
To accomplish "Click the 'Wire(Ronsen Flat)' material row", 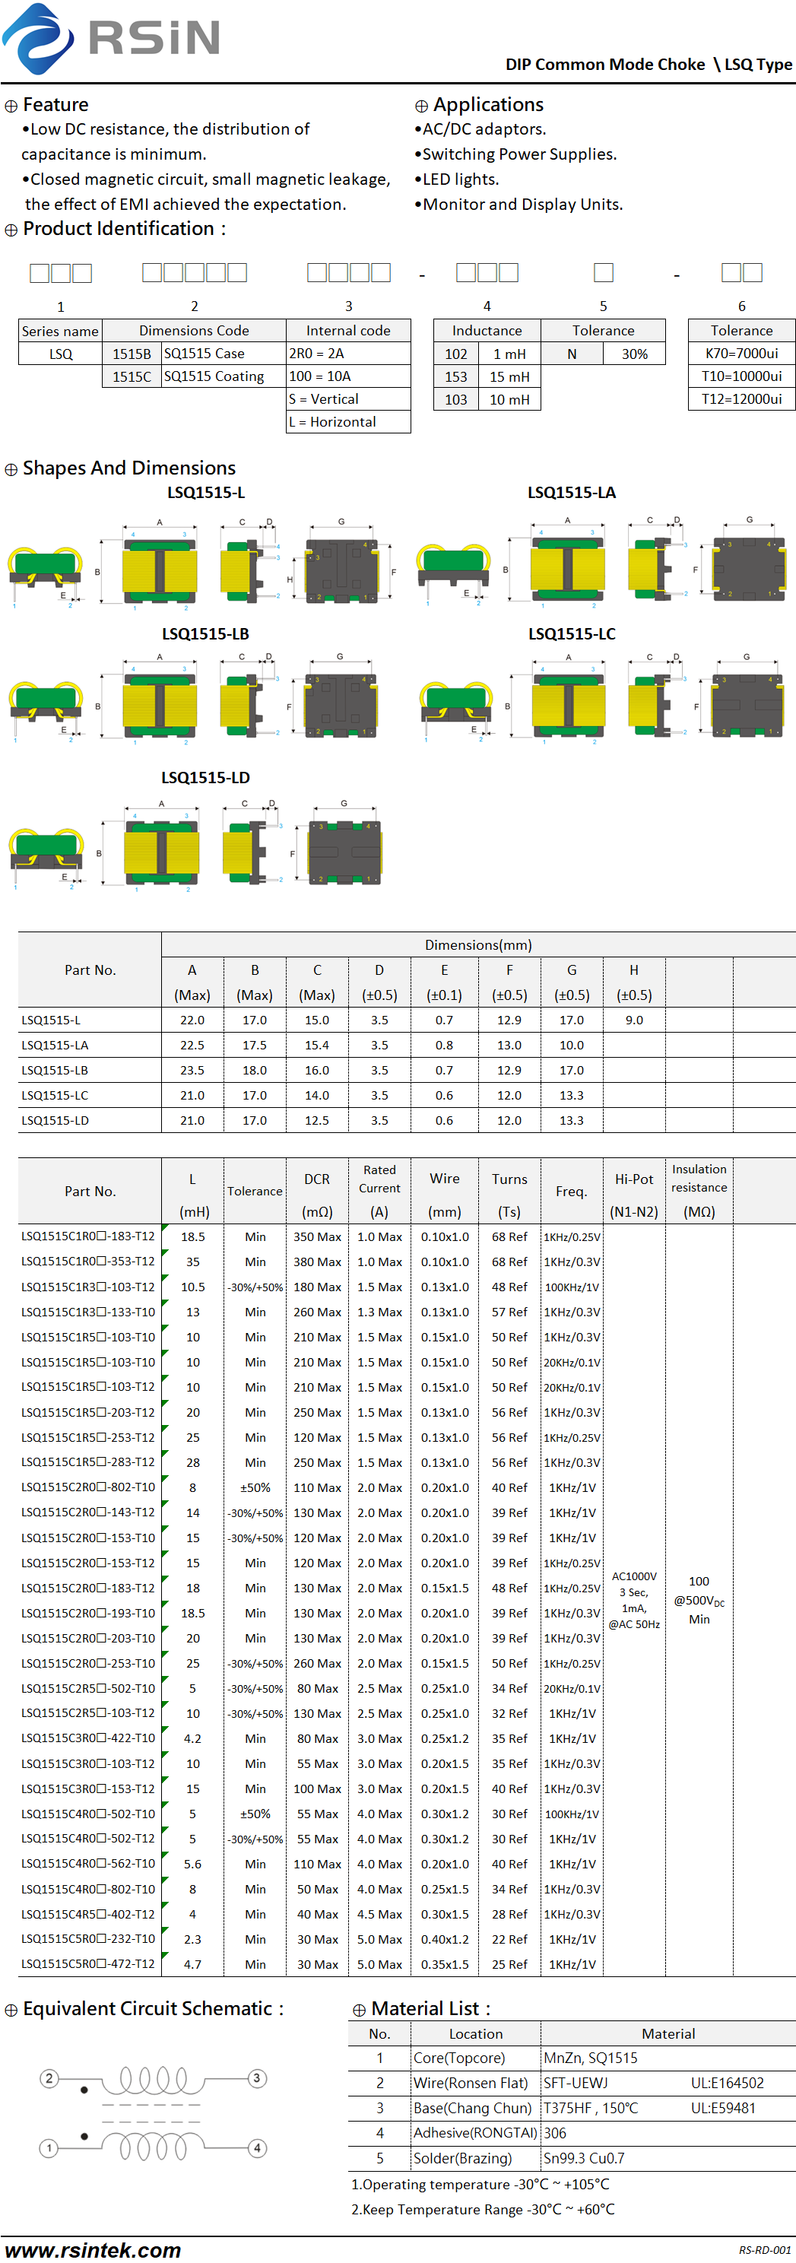I will click(x=571, y=2084).
